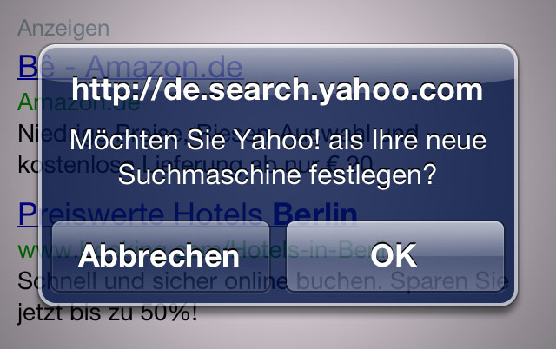Select the Anzeigen heading label

[x=63, y=28]
